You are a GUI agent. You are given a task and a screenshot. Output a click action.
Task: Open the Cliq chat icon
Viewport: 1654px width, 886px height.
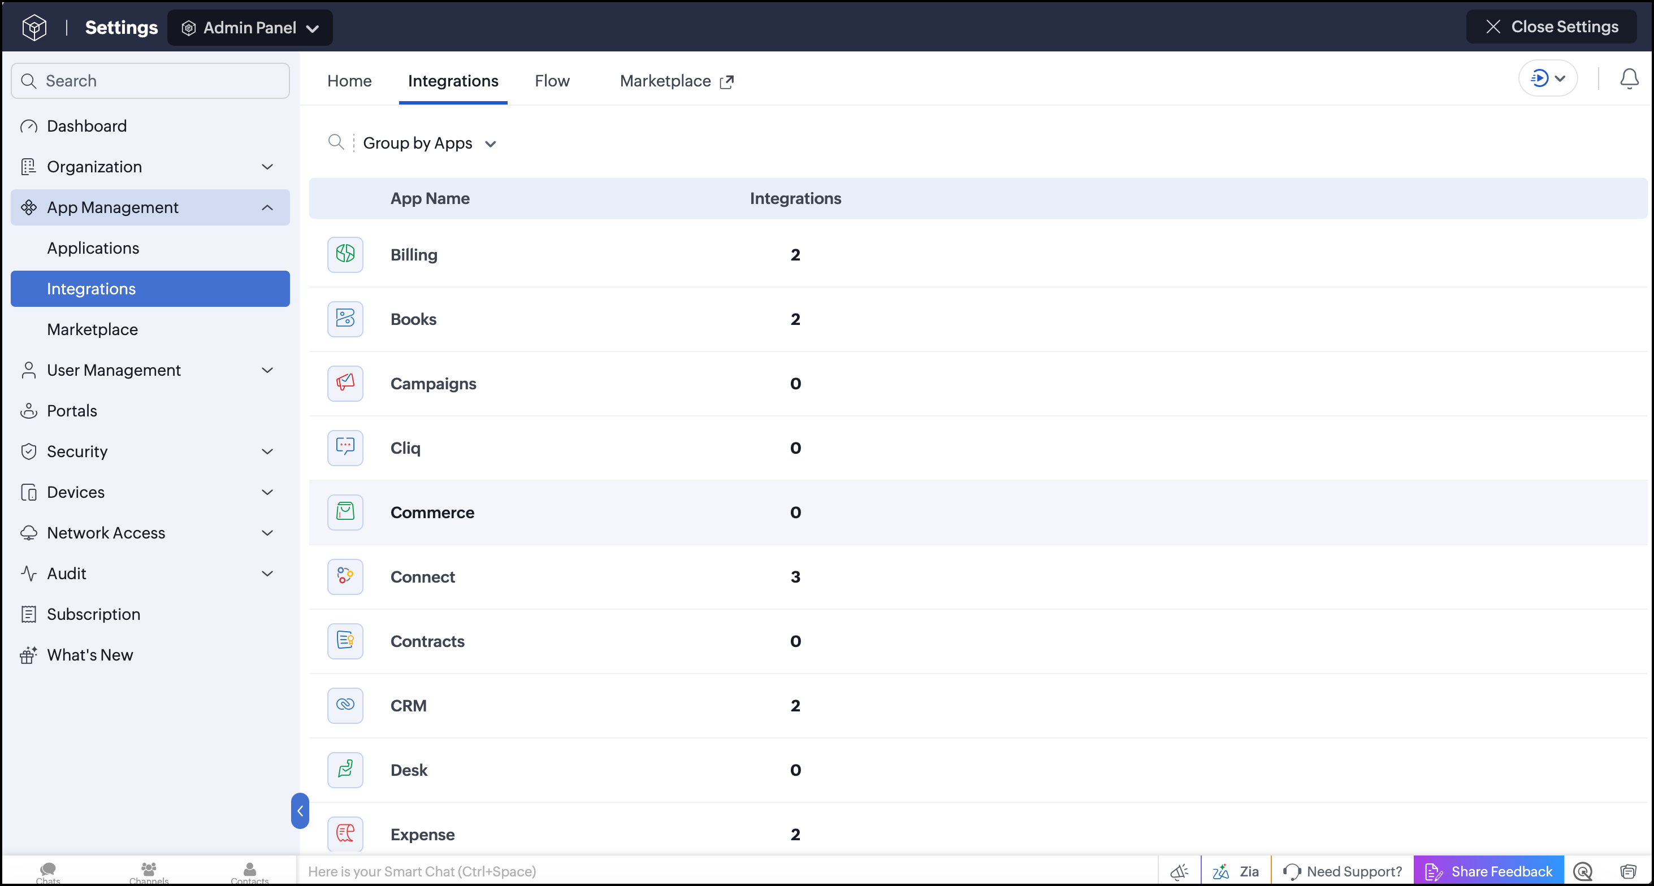[345, 447]
